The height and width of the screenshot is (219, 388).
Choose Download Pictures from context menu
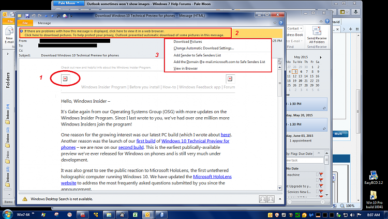[188, 41]
